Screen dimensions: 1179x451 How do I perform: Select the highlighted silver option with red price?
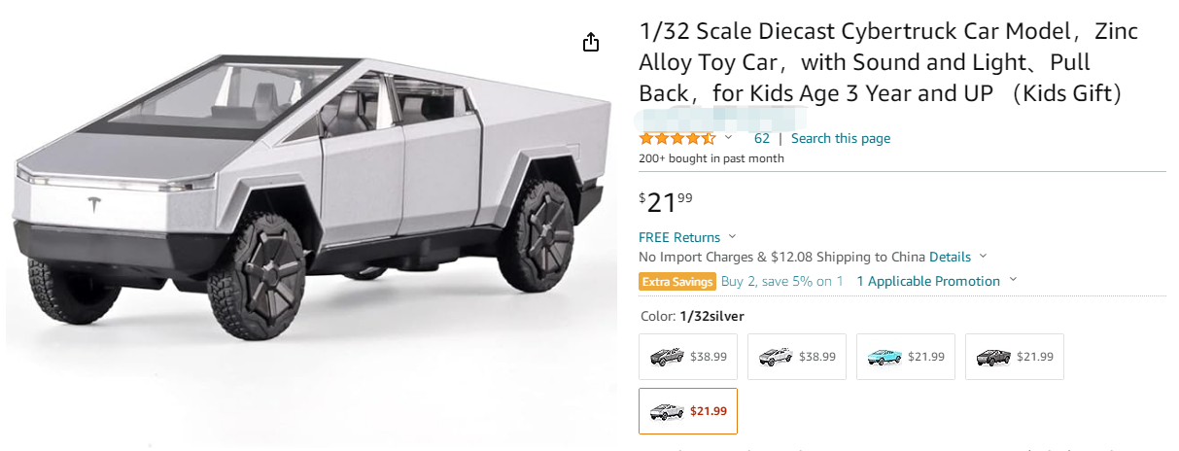pos(688,410)
